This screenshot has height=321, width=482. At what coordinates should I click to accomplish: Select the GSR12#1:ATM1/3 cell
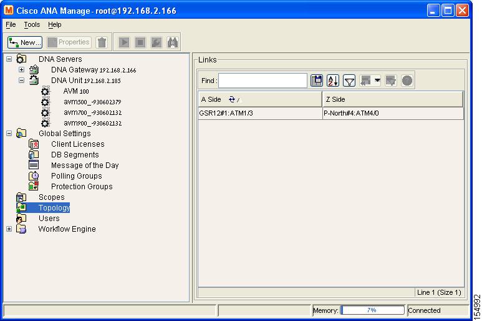[260, 113]
